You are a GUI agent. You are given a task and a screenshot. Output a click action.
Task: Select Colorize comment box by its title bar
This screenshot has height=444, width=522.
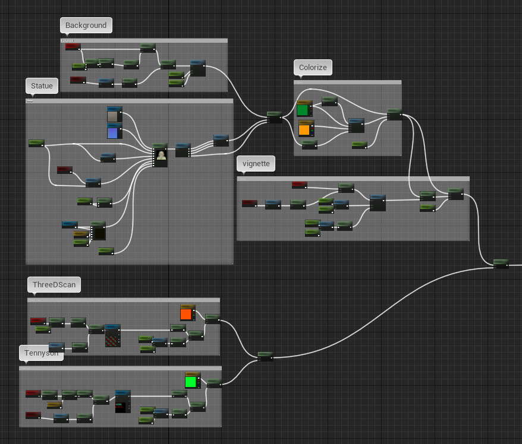348,82
